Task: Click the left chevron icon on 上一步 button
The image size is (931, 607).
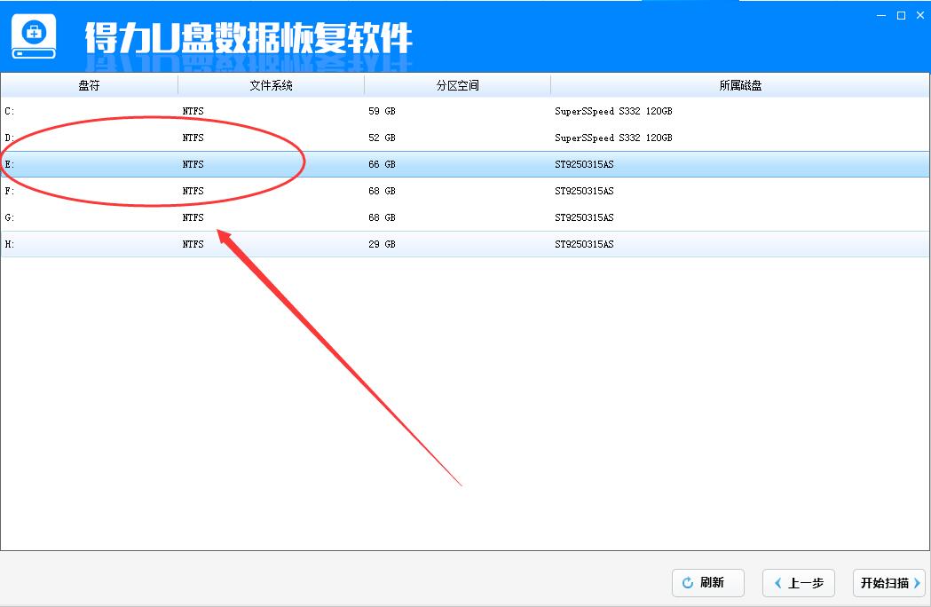Action: point(778,583)
